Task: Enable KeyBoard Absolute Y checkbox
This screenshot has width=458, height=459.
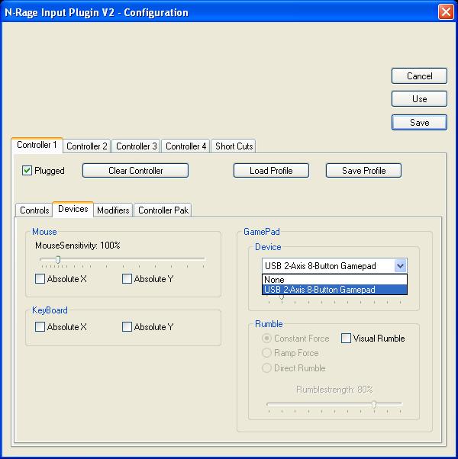Action: [x=127, y=326]
